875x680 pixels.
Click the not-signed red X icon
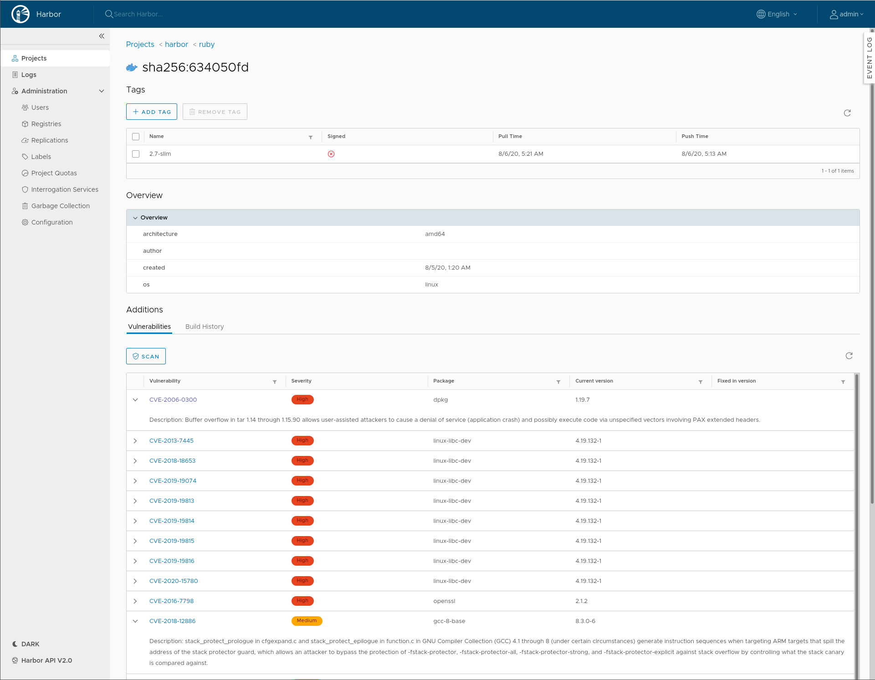pyautogui.click(x=331, y=154)
